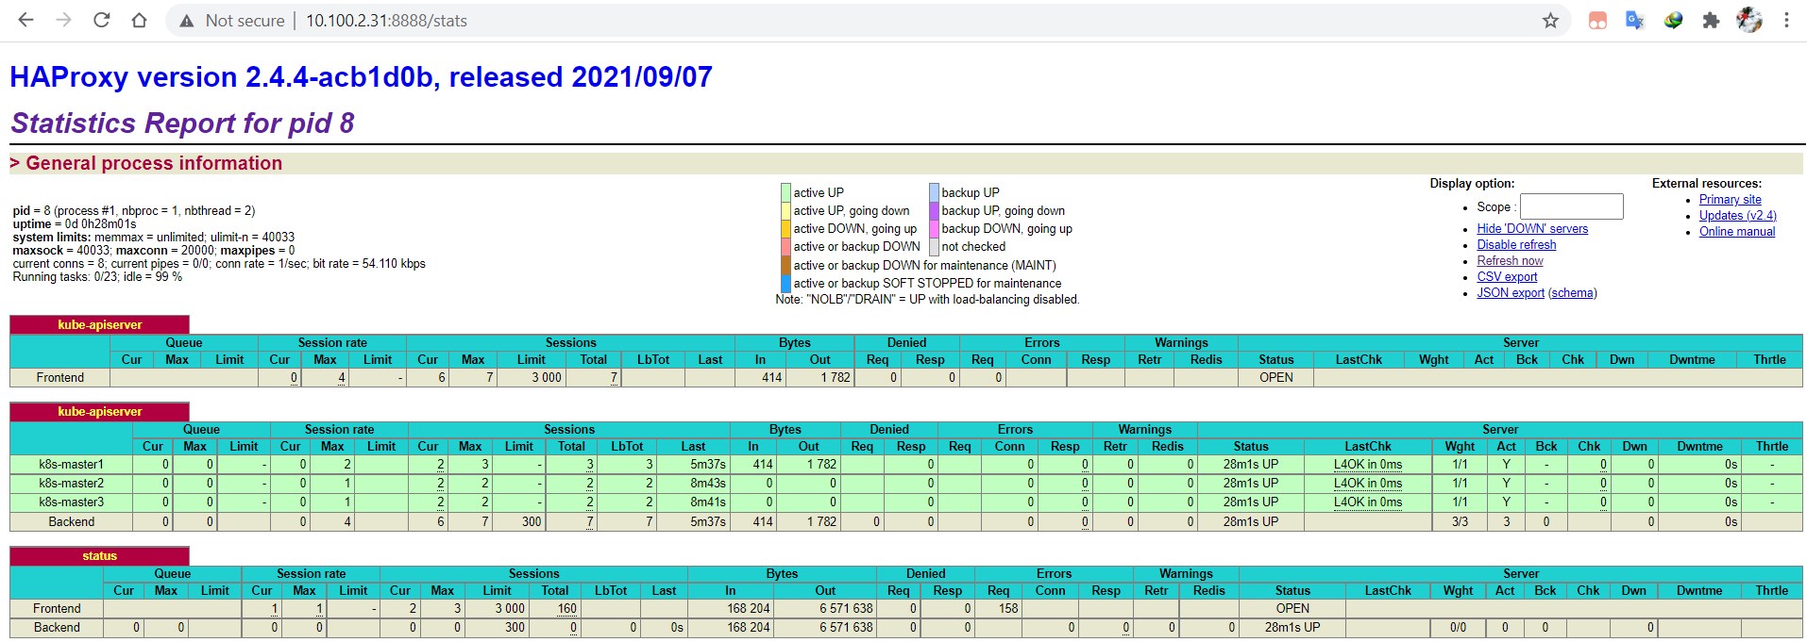Click the Statistics Report for pid 8 heading

point(182,123)
